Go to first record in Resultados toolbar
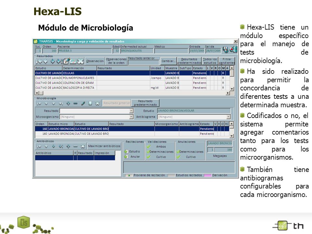This screenshot has width=312, height=234. click(39, 61)
